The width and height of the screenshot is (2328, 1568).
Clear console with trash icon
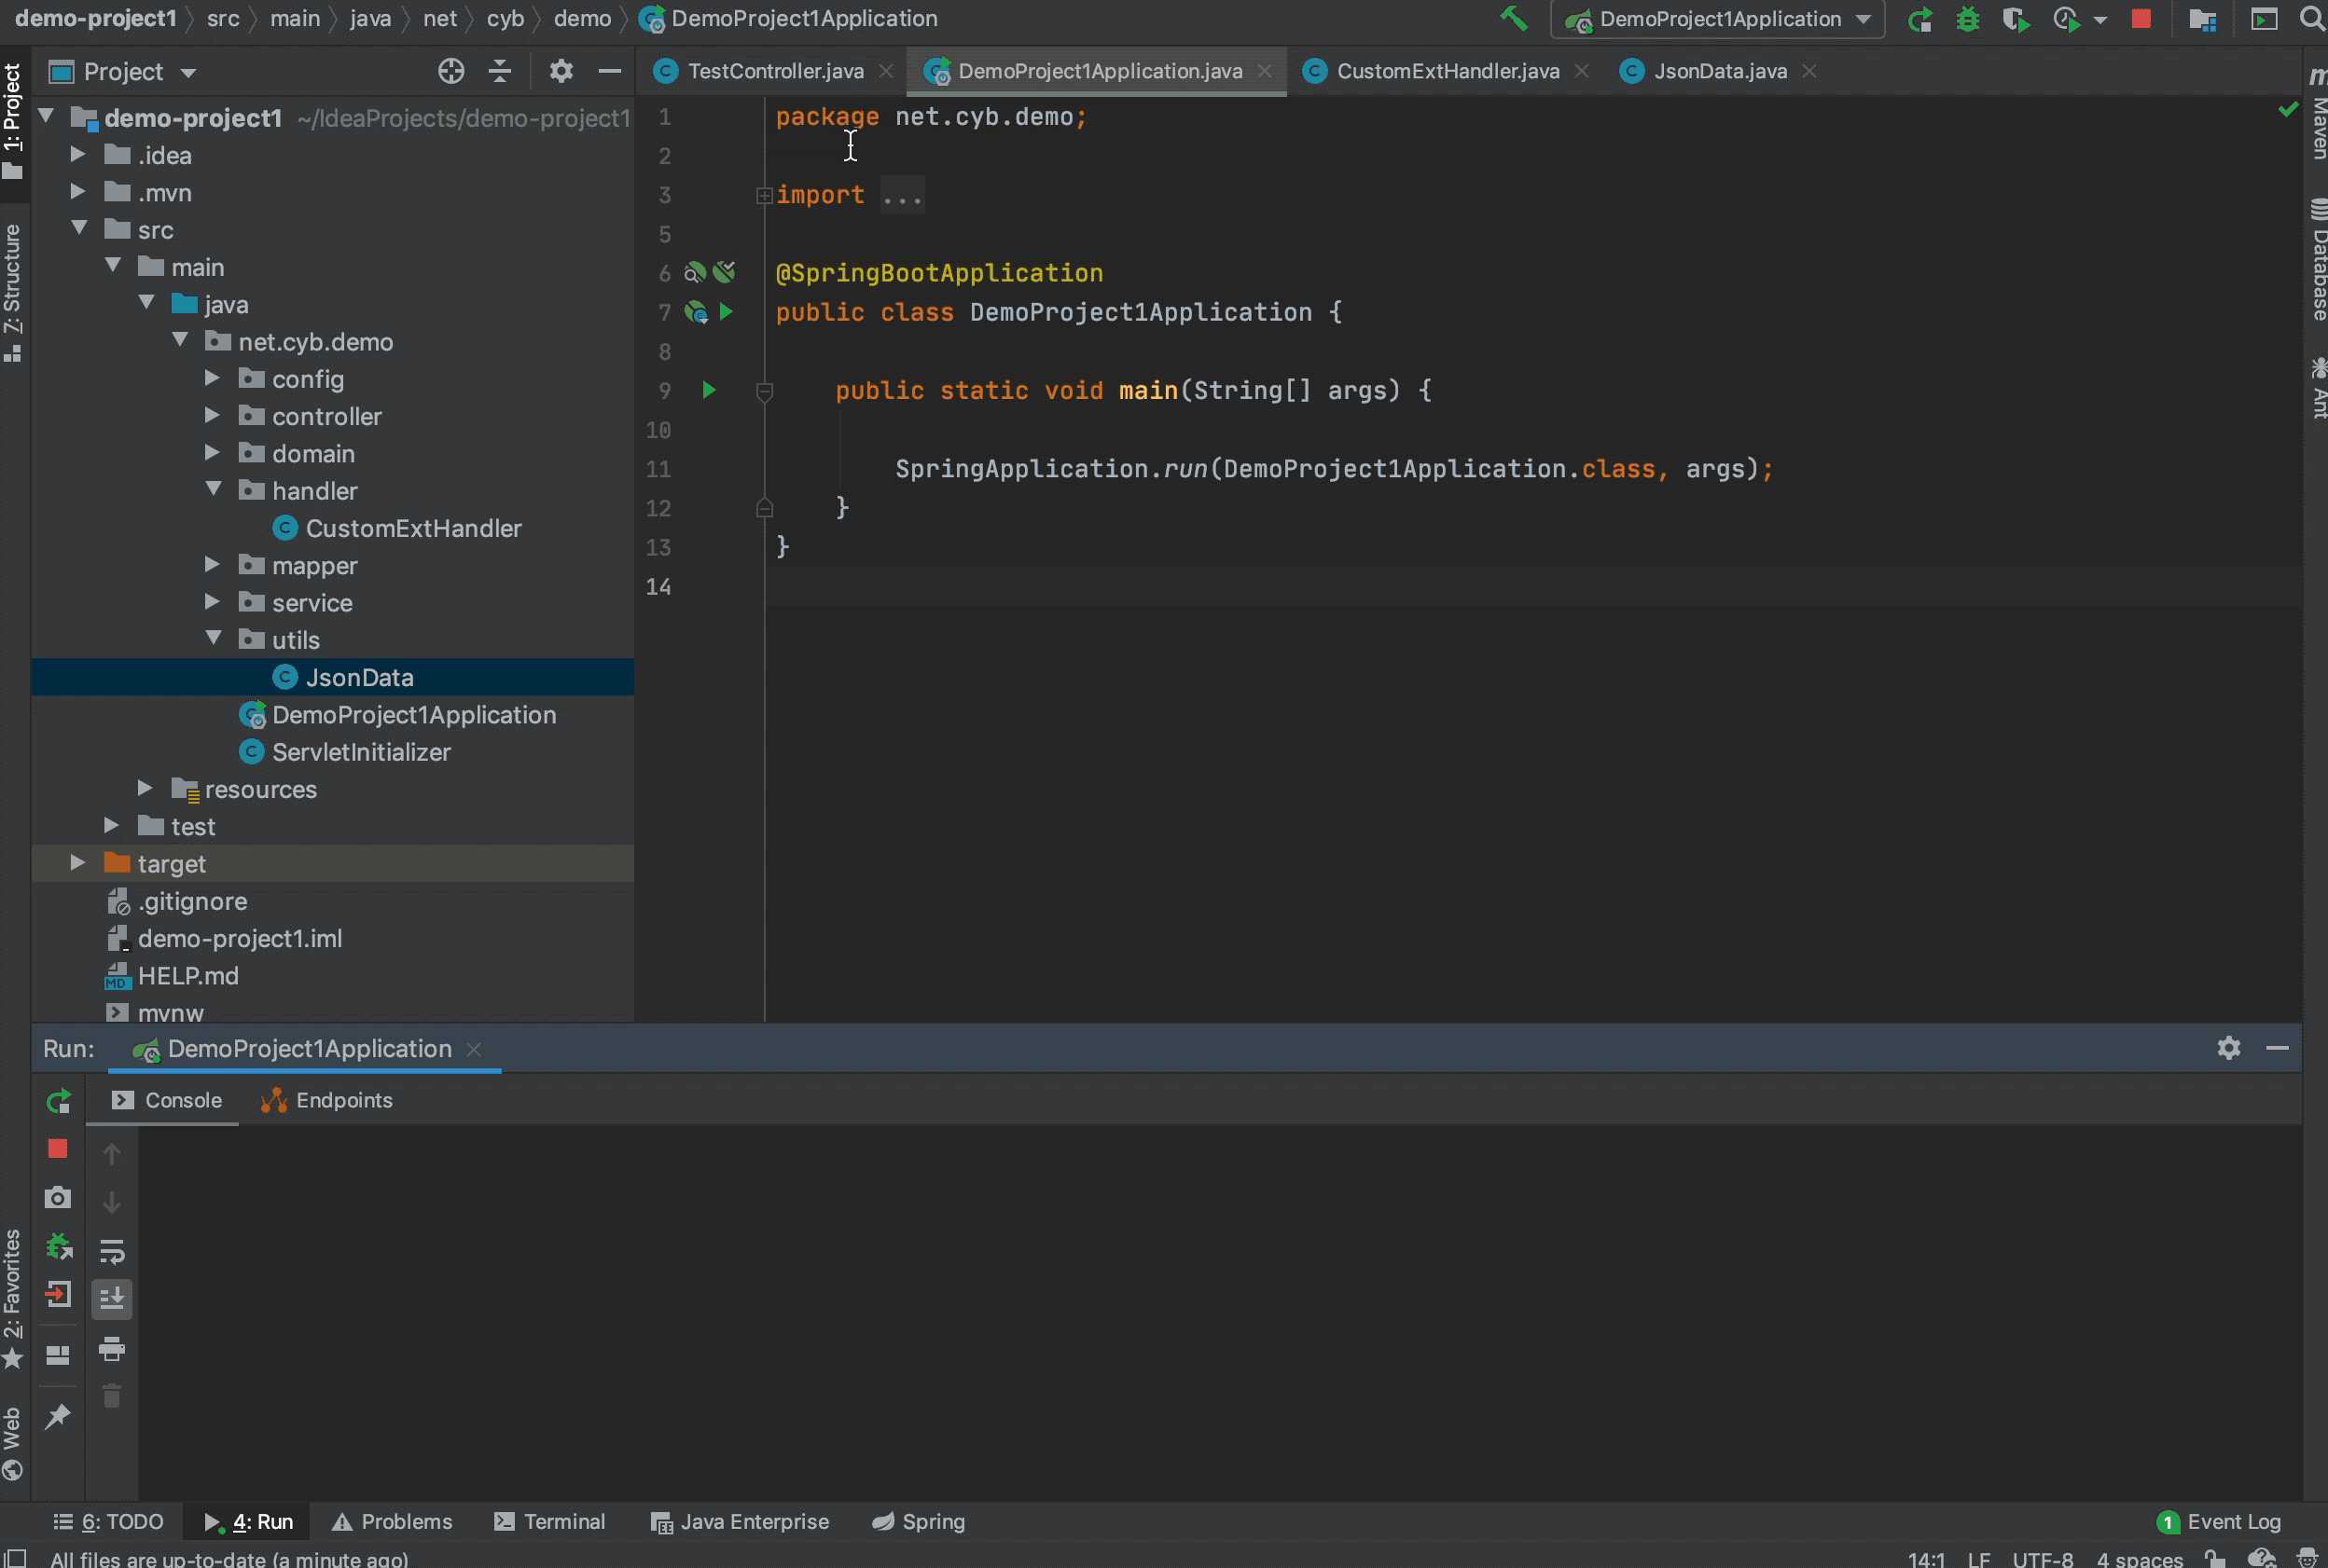(x=112, y=1395)
